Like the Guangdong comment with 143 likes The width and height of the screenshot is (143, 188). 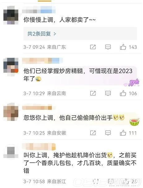[123, 47]
